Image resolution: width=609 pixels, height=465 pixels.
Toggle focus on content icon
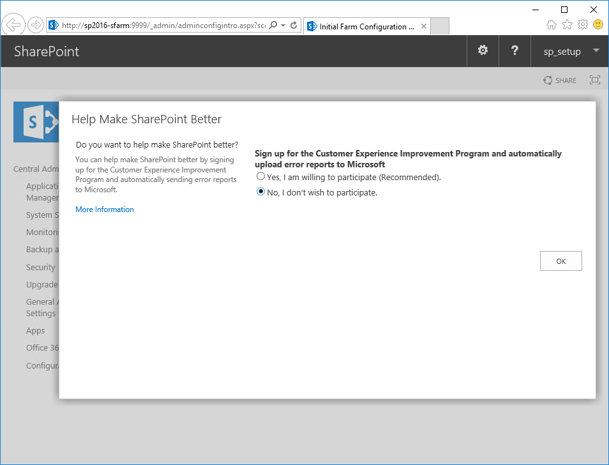[594, 80]
